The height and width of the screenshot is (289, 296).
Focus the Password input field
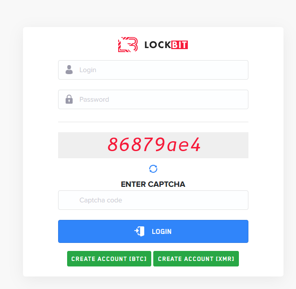153,99
